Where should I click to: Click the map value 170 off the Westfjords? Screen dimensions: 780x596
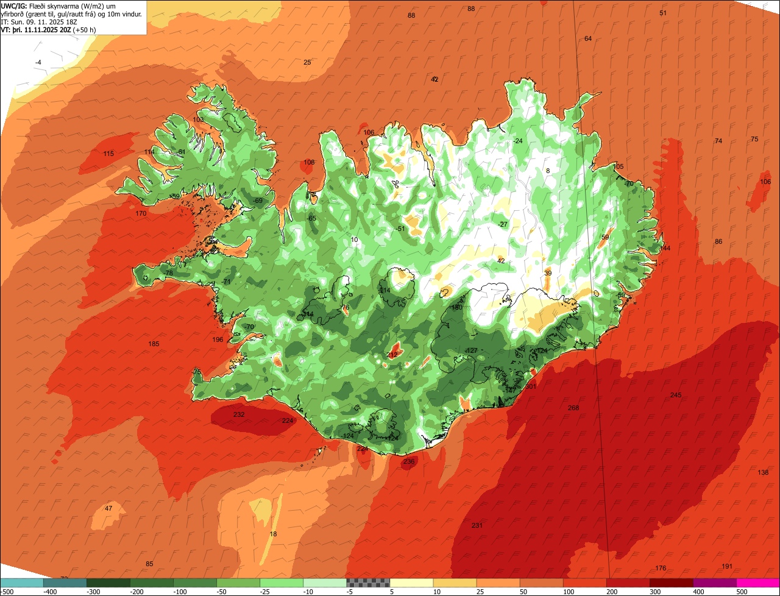pos(141,213)
